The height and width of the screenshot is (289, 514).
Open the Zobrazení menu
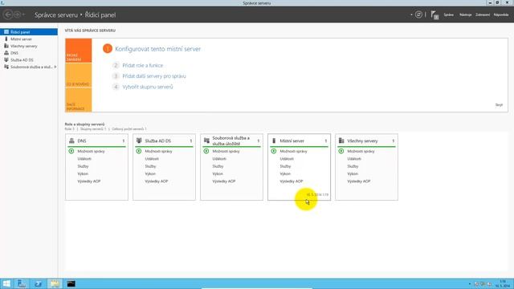[x=483, y=14]
